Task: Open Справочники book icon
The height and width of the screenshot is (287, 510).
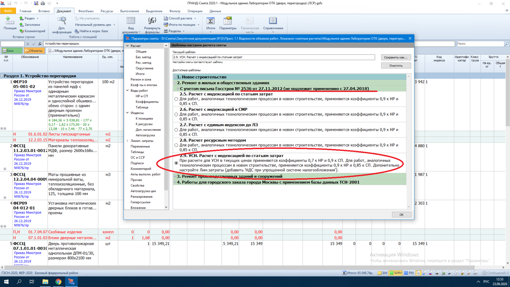Action: click(x=273, y=21)
